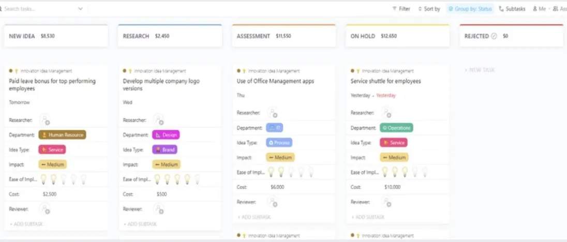Add new task in REJECTED column
The height and width of the screenshot is (242, 567).
[x=480, y=70]
